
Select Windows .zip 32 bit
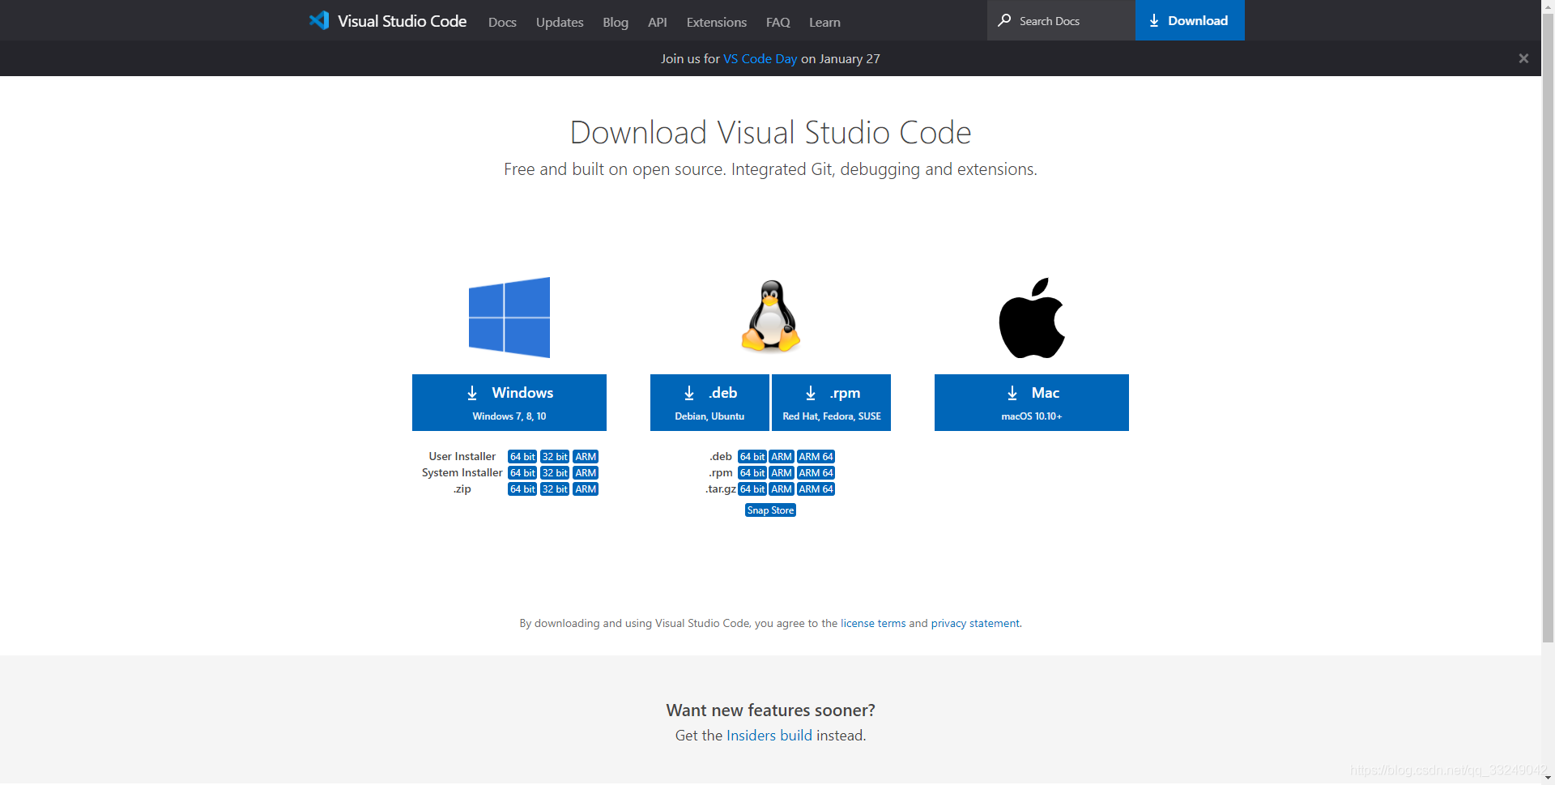click(555, 489)
